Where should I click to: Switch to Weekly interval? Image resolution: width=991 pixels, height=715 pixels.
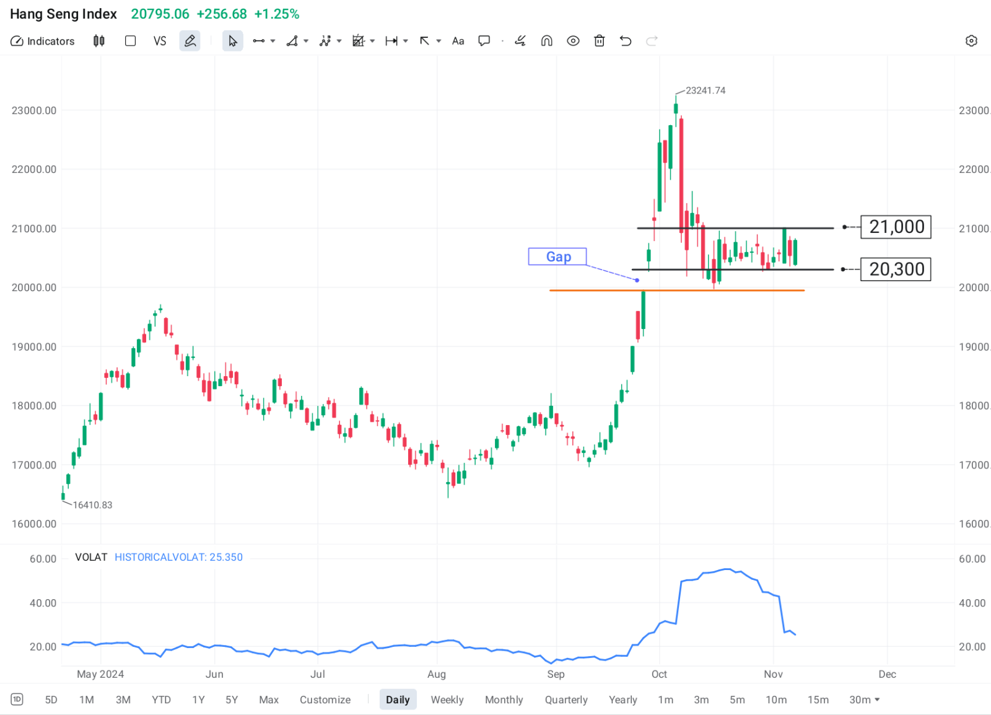447,700
